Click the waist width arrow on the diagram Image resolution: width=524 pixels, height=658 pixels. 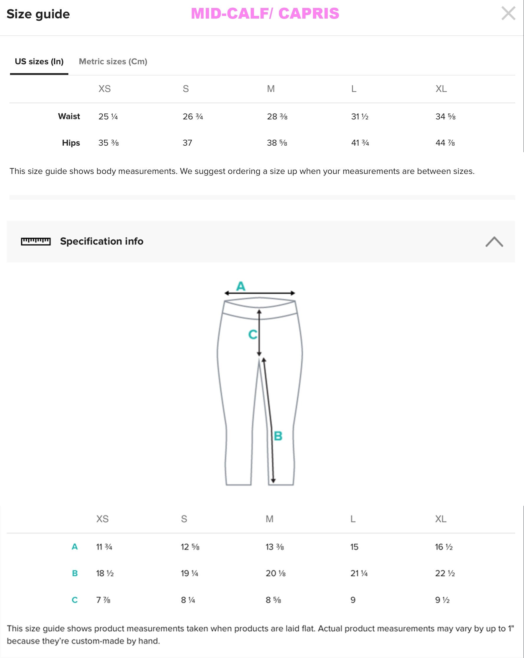pos(260,293)
